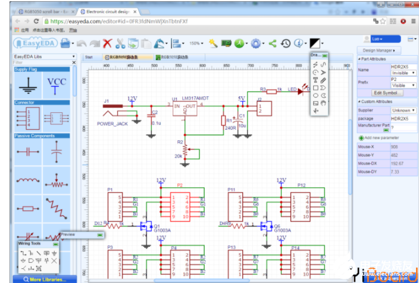419x283 pixels.
Task: Open the Luo user account dropdown
Action: tap(385, 39)
